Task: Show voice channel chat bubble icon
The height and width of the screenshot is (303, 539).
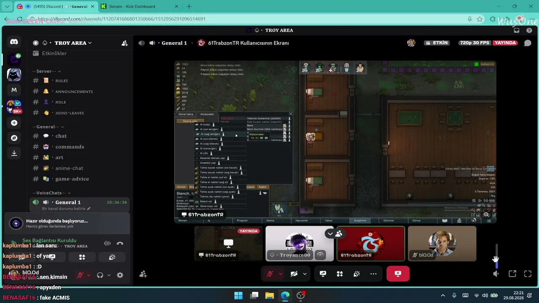Action: click(x=528, y=43)
